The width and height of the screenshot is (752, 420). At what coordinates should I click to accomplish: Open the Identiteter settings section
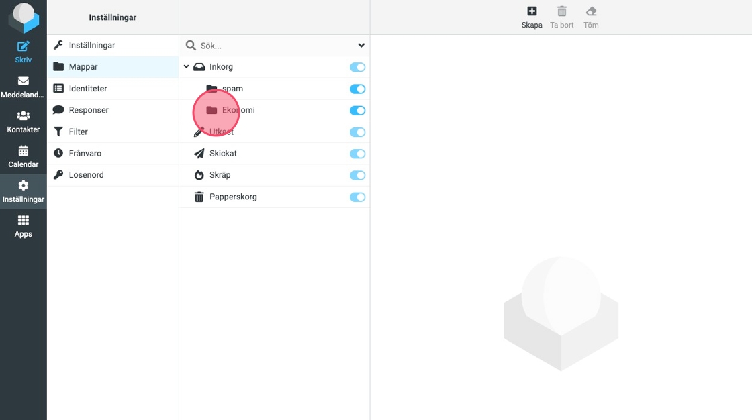[88, 89]
